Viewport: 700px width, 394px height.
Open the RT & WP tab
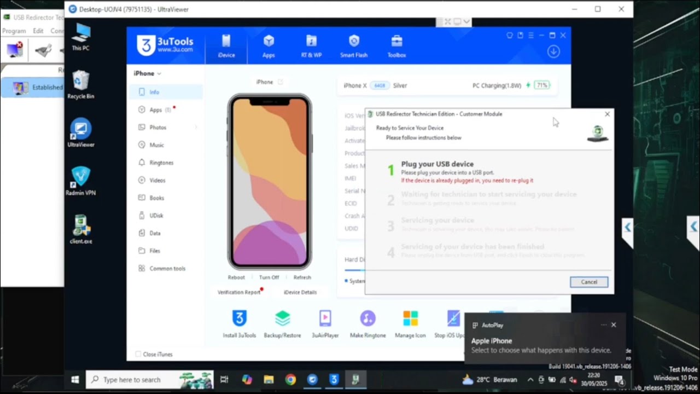pyautogui.click(x=311, y=46)
